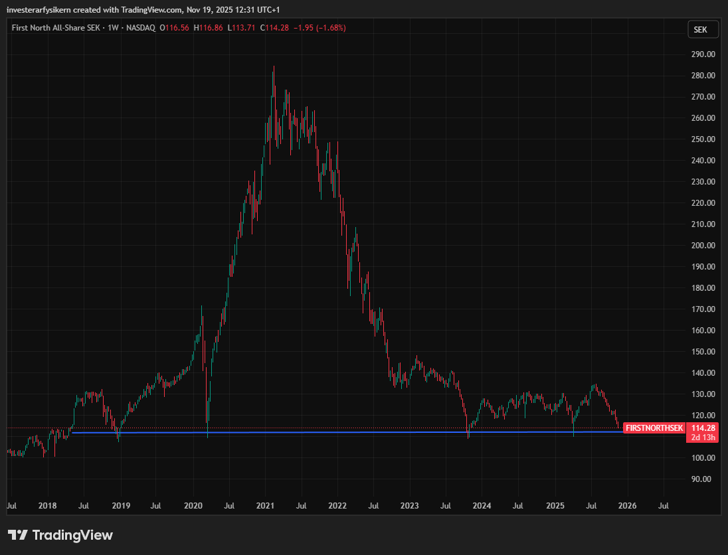Click the low value L113.71

click(241, 28)
